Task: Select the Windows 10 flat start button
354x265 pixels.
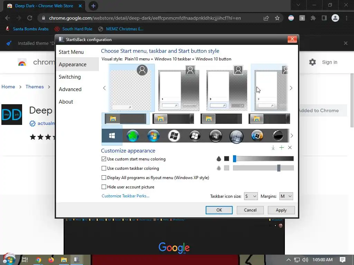Action: tap(112, 136)
